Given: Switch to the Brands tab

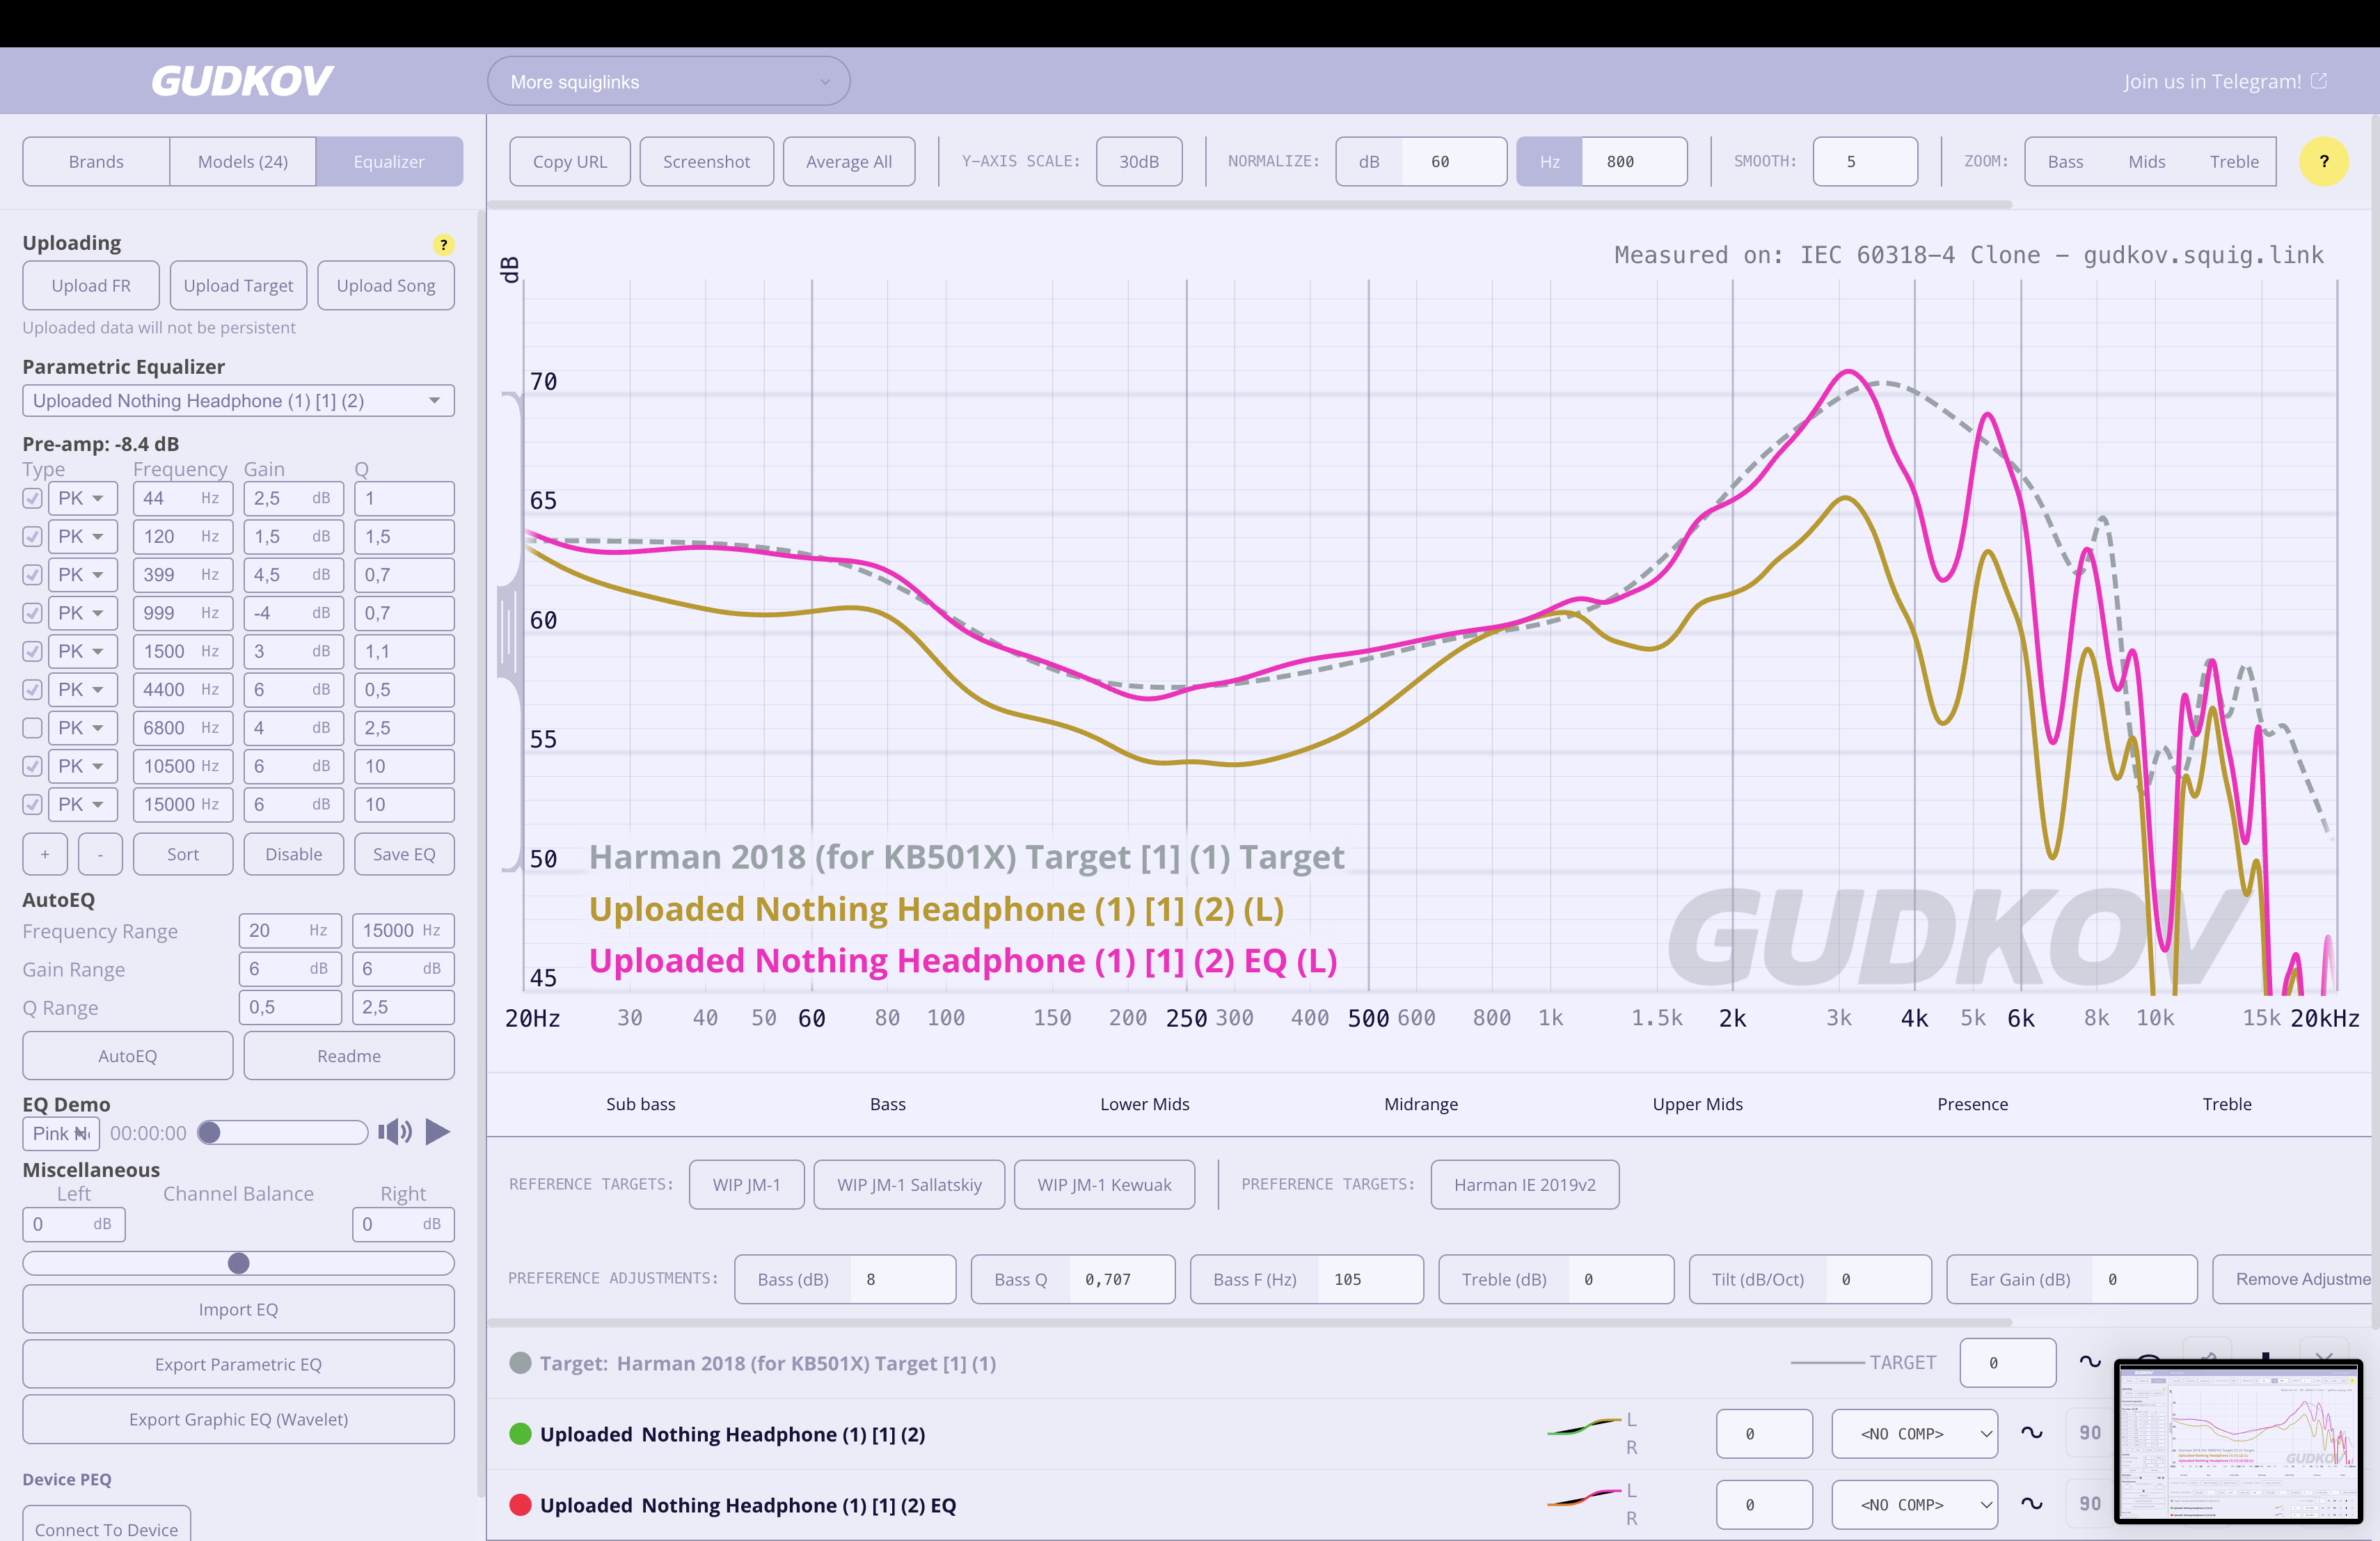Looking at the screenshot, I should 96,161.
